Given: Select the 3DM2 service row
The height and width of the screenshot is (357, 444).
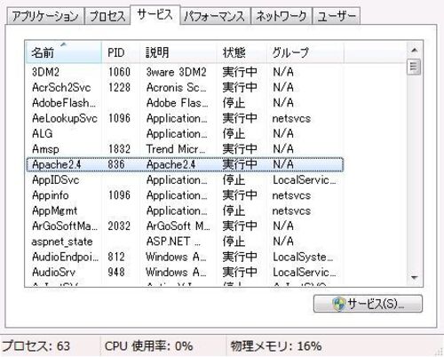Looking at the screenshot, I should point(185,72).
